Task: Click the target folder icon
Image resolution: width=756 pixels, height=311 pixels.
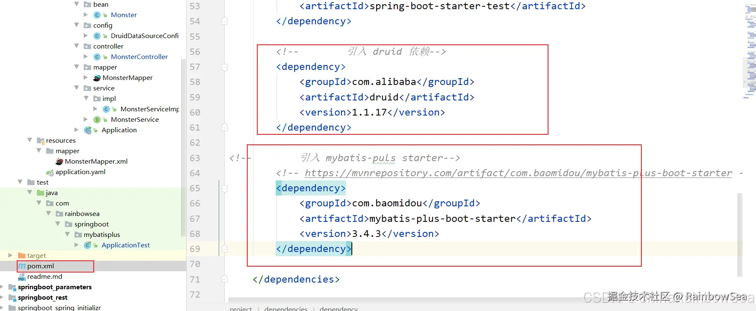Action: point(22,255)
